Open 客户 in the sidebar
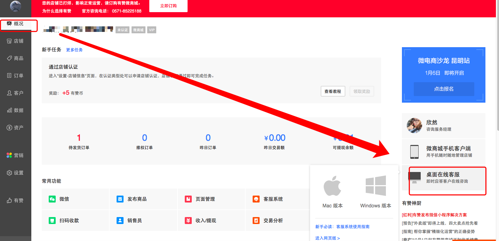The image size is (499, 241). [x=16, y=93]
